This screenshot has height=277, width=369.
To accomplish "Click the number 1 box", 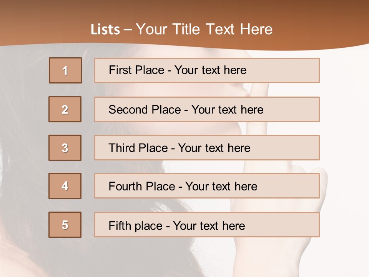I will (x=65, y=70).
